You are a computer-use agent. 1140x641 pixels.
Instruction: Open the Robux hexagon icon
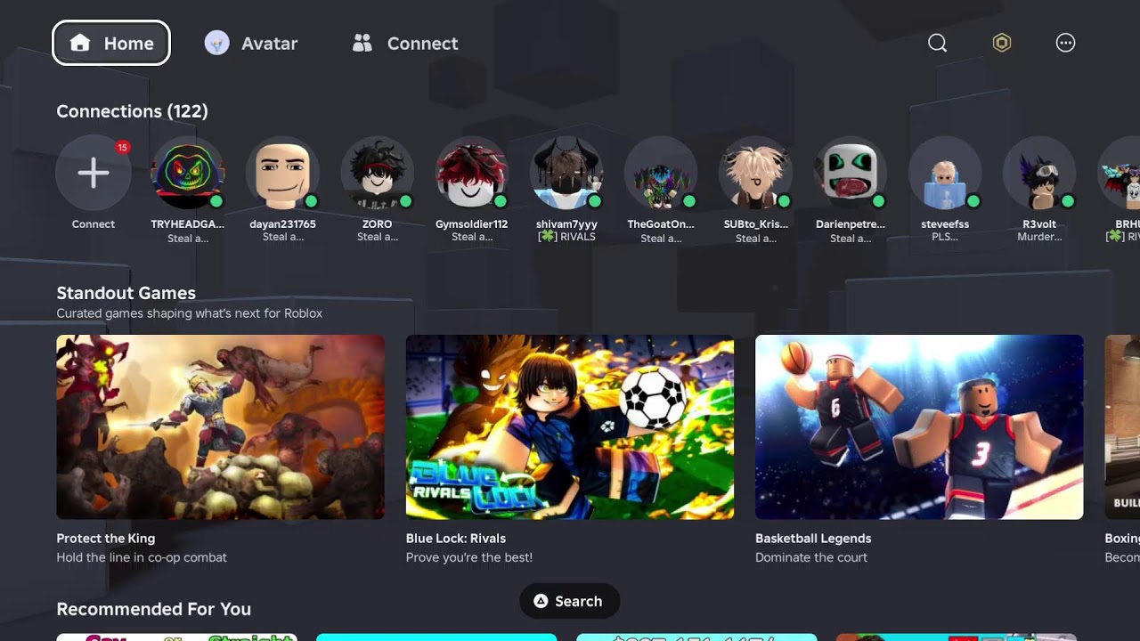pyautogui.click(x=1002, y=43)
